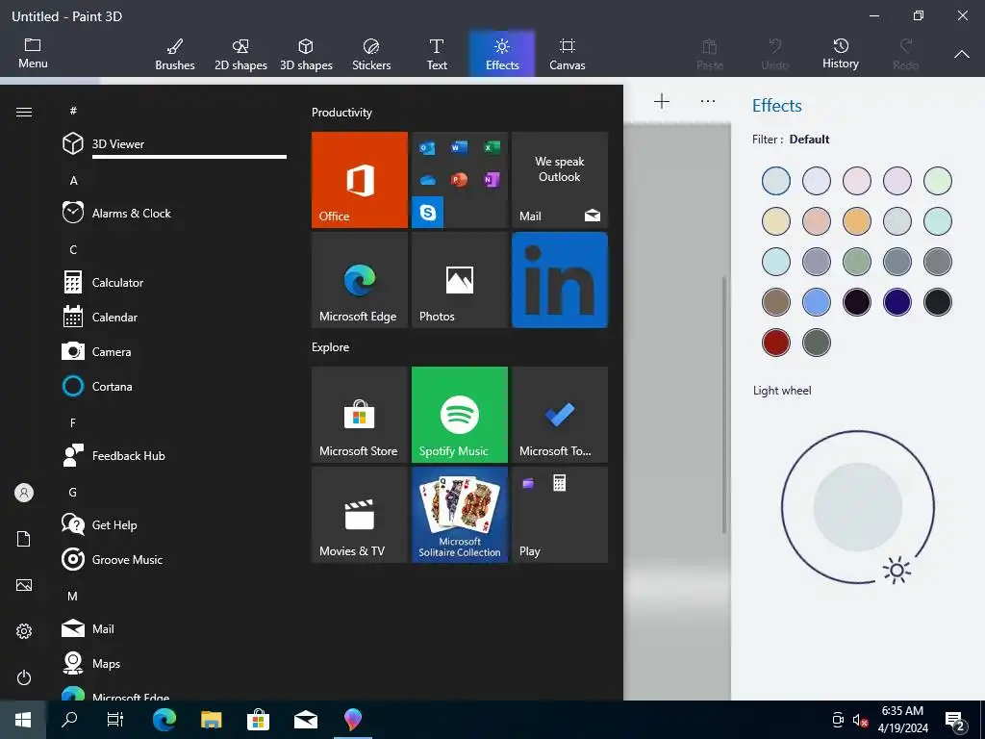Launch Maps app
Viewport: 985px width, 739px height.
coord(174,663)
